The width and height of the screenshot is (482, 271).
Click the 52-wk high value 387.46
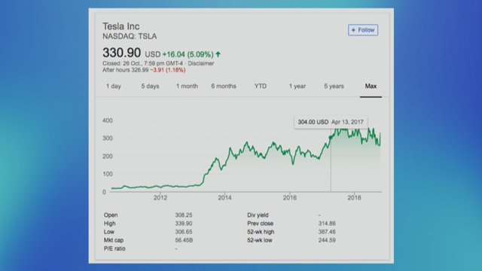[x=327, y=232]
